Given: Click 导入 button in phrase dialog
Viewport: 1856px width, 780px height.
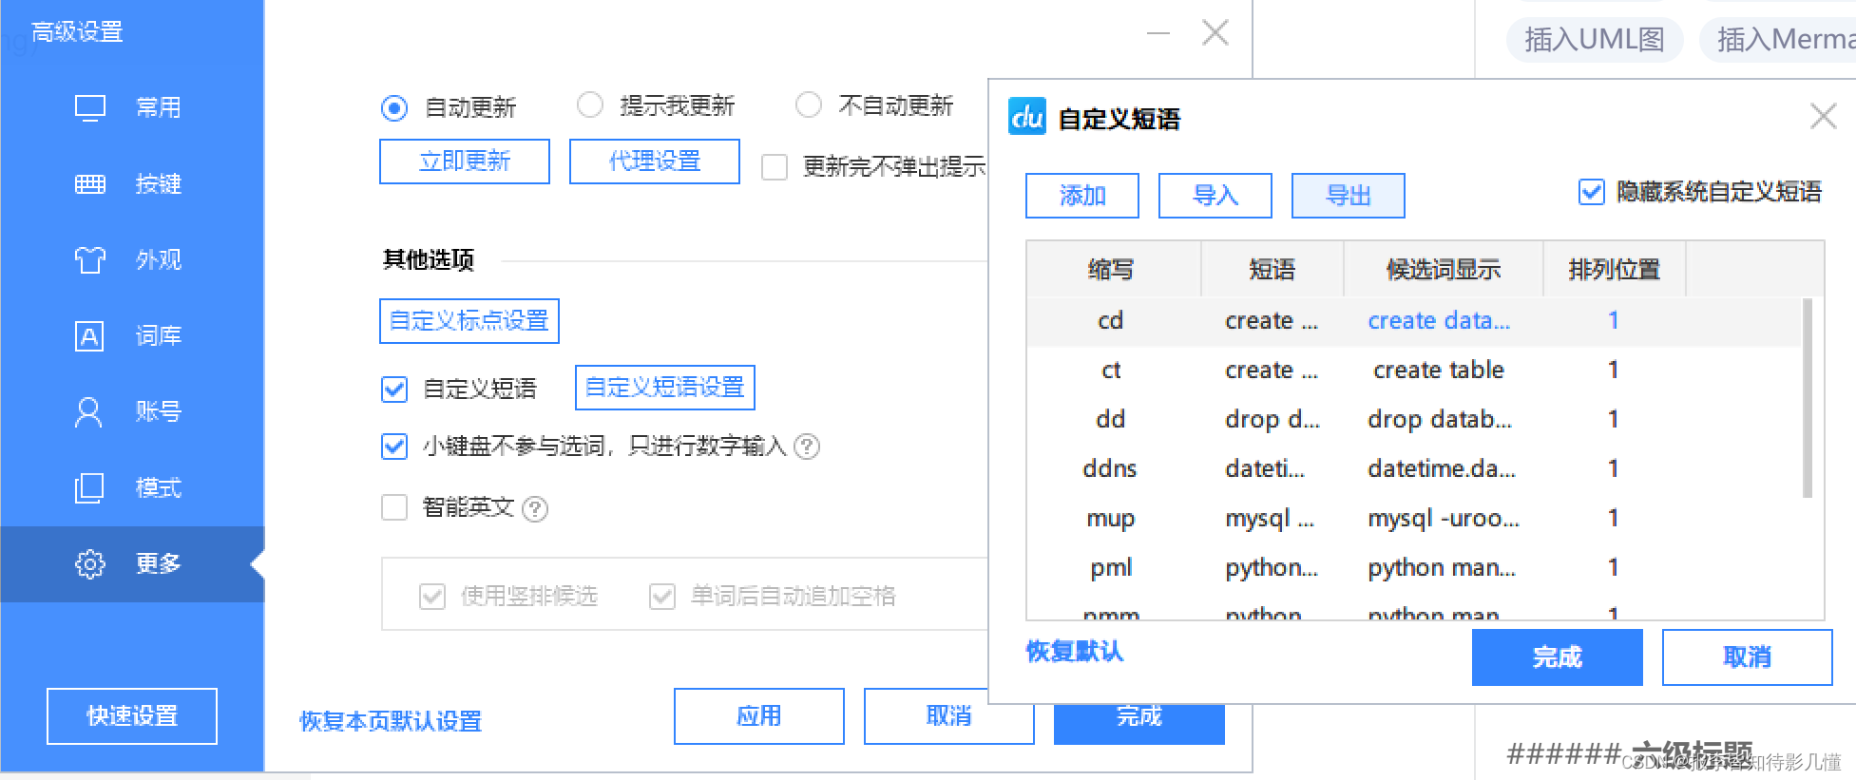Looking at the screenshot, I should click(1215, 196).
